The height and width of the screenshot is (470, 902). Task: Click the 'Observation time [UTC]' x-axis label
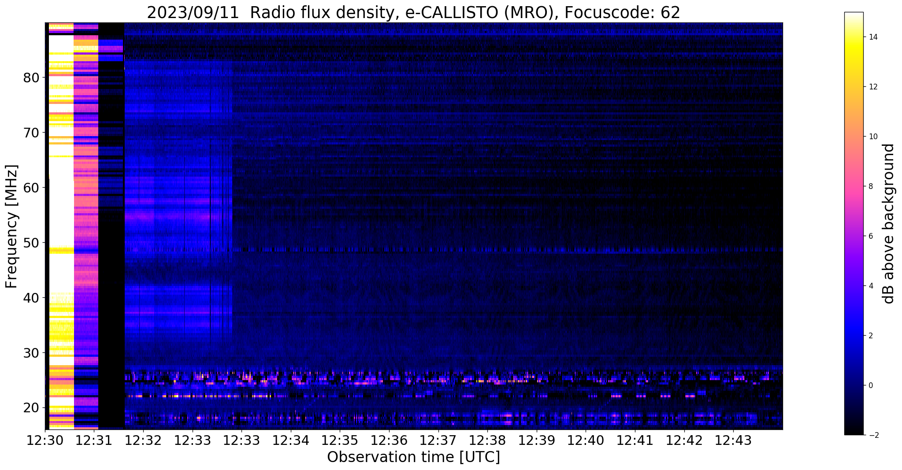[x=413, y=457]
